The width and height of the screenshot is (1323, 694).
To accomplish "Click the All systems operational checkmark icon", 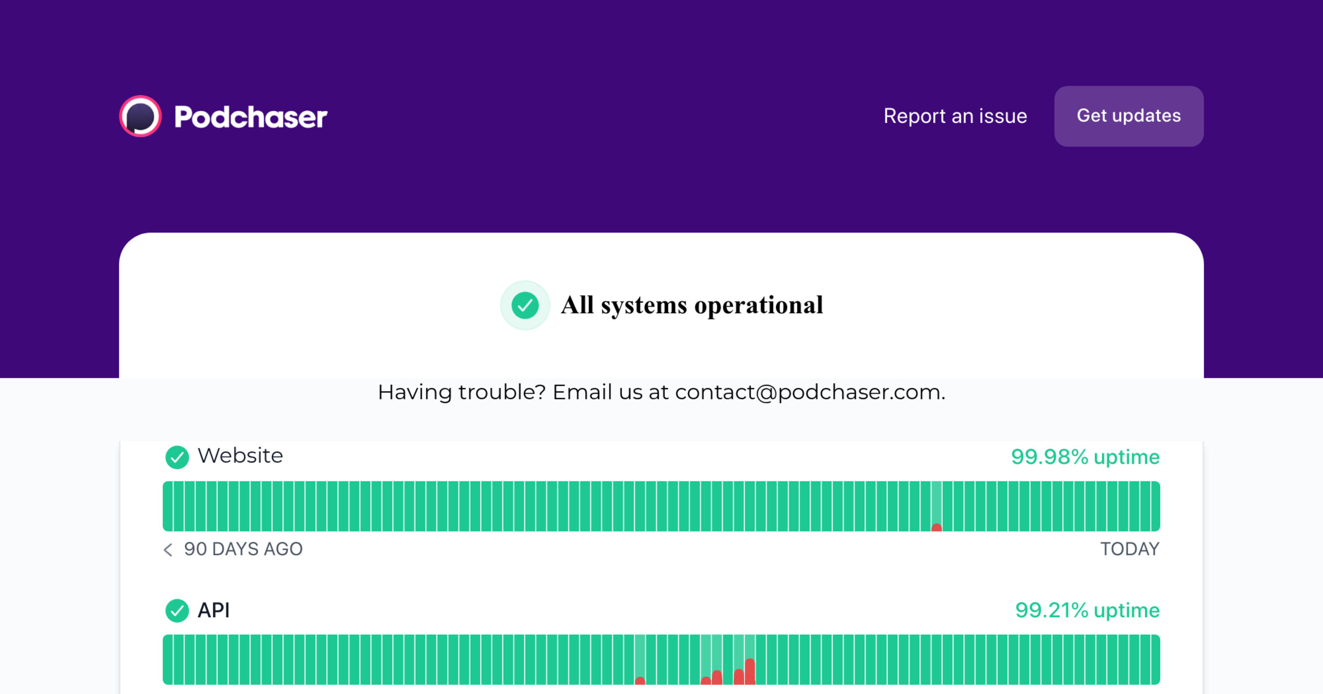I will (x=525, y=305).
